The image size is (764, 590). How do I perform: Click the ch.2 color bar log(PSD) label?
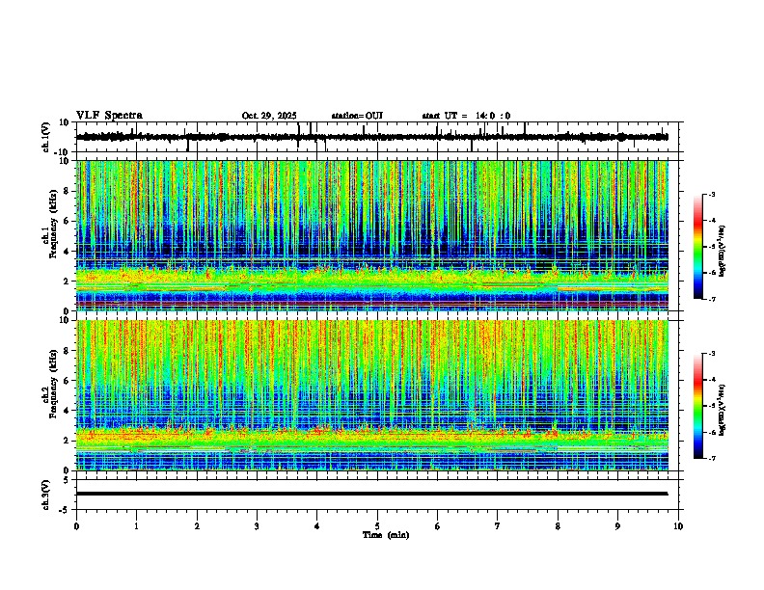coord(722,410)
